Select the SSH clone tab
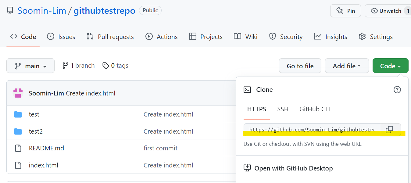The image size is (411, 183). coord(283,109)
